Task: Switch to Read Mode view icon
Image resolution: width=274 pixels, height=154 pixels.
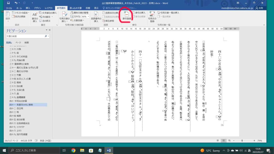Action: (x=218, y=141)
